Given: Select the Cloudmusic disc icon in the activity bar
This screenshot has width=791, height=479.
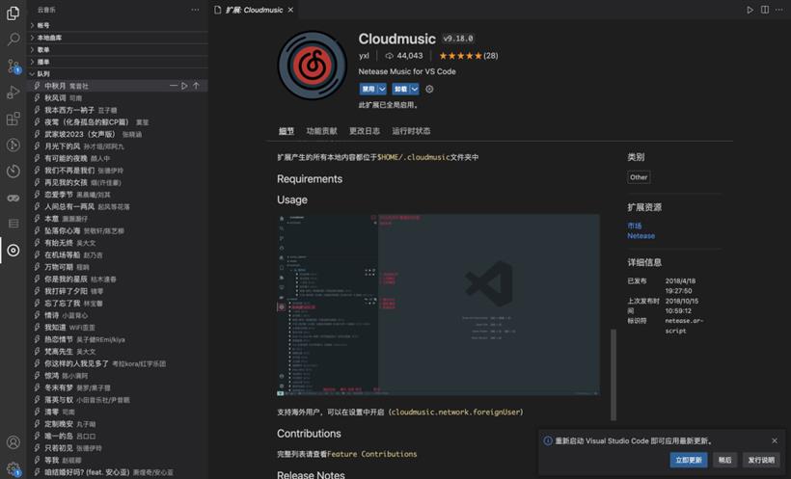Looking at the screenshot, I should tap(14, 250).
